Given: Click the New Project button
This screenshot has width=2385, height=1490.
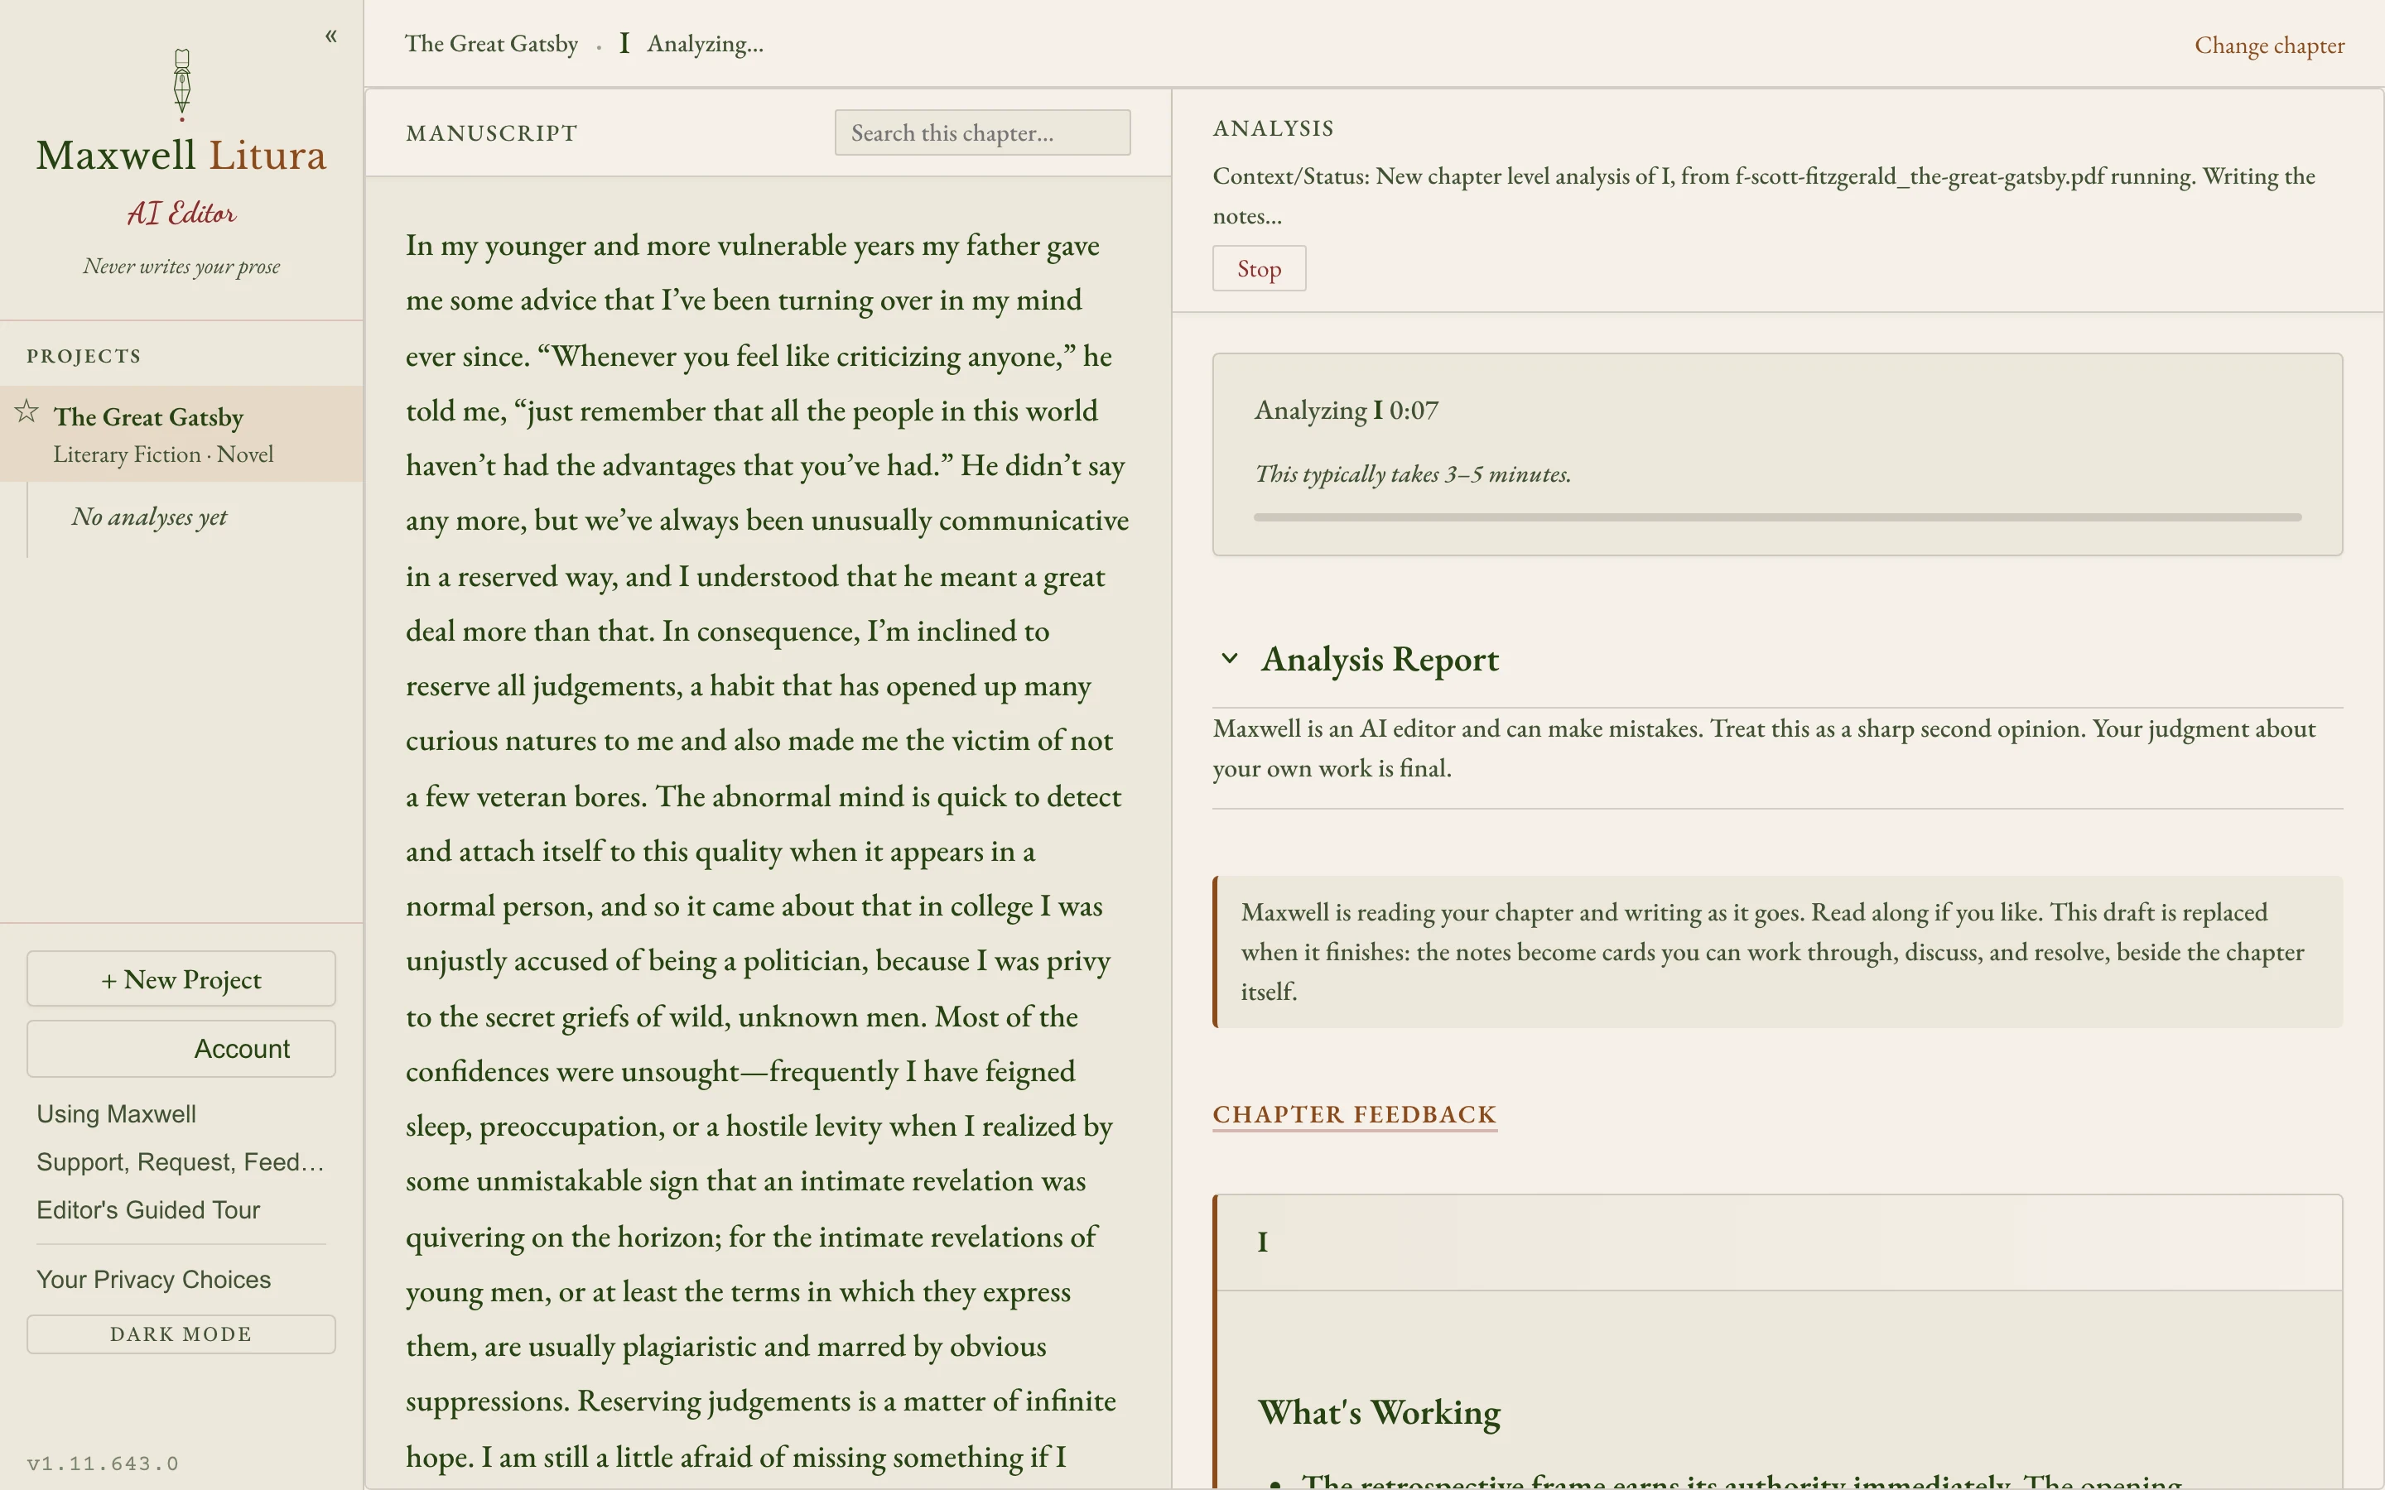Looking at the screenshot, I should 181,978.
